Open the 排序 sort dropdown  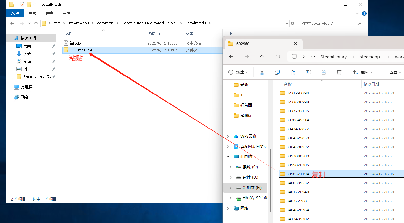pyautogui.click(x=363, y=72)
